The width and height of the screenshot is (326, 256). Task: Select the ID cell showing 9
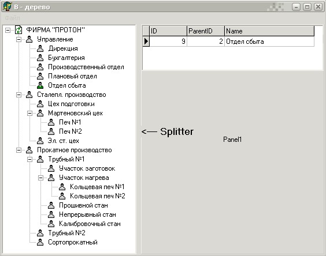tap(168, 42)
